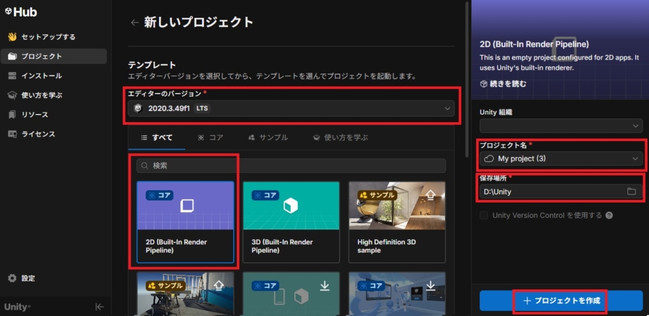
Task: Click the back arrow beside 新しいプロジェクト
Action: pos(134,23)
